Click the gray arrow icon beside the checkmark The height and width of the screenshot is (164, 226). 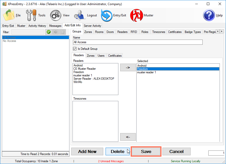(55, 32)
